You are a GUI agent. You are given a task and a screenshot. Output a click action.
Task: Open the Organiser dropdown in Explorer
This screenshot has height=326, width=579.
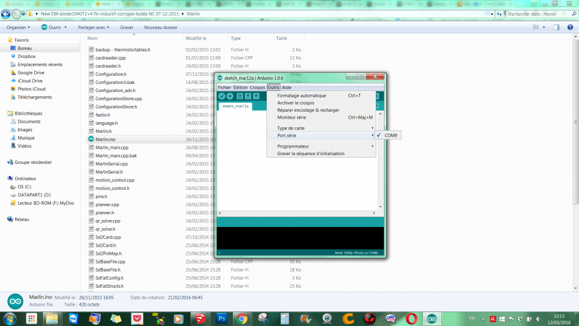(x=19, y=27)
